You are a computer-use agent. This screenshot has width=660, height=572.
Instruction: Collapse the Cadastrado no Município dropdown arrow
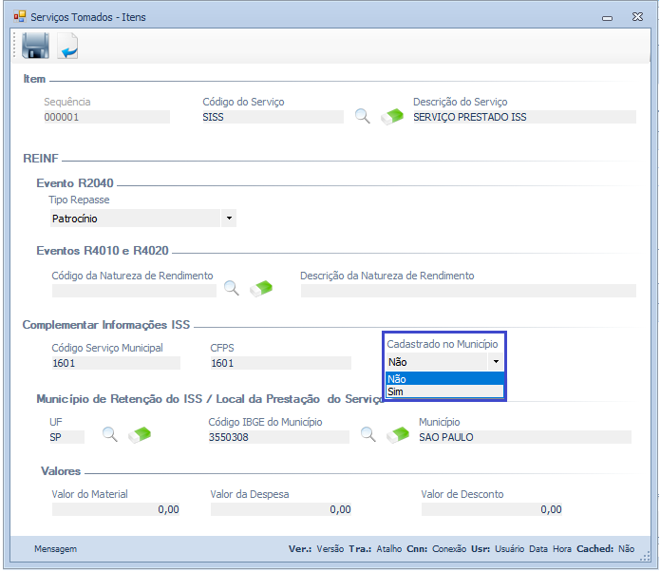click(x=495, y=362)
